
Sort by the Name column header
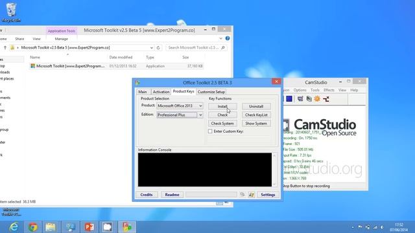coord(35,58)
